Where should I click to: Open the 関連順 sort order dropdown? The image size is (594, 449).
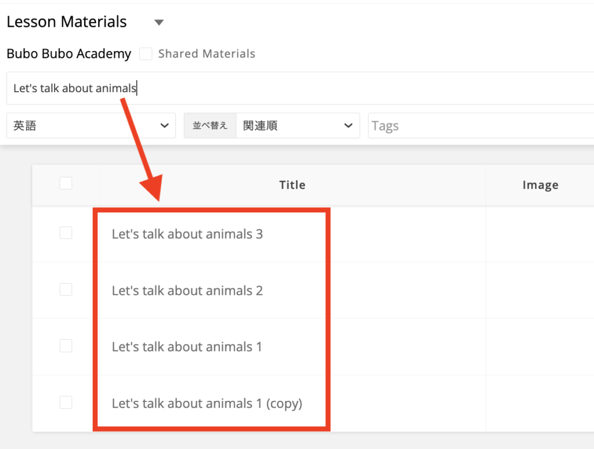pos(298,126)
